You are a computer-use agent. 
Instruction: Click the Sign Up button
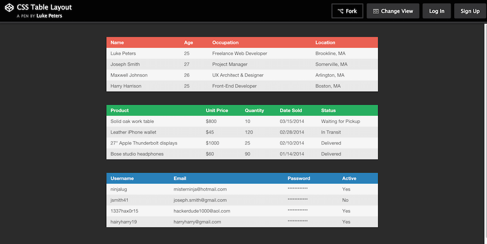pos(469,11)
